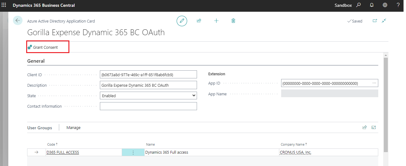Image resolution: width=406 pixels, height=166 pixels.
Task: Select the row arrow for D365 FULL ACCESS
Action: (36, 152)
